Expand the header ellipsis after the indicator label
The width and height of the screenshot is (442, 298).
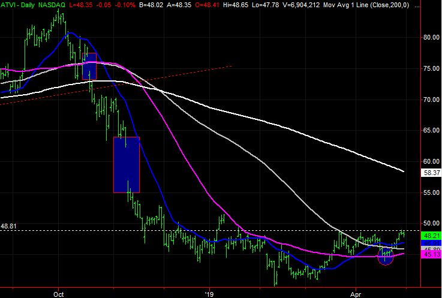pos(417,6)
